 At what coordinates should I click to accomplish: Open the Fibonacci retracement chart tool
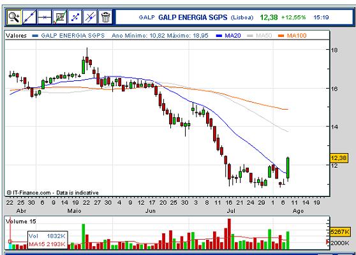[x=60, y=17]
